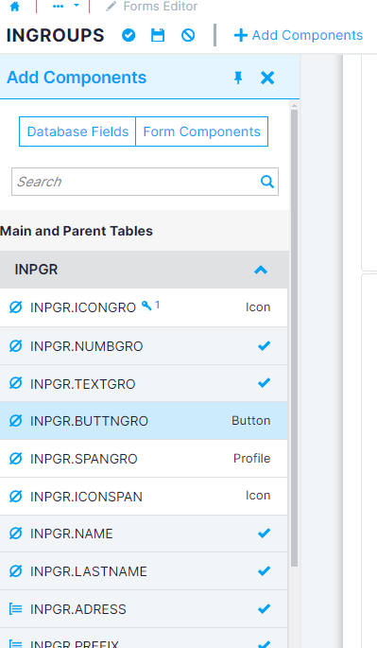The width and height of the screenshot is (377, 648).
Task: Click the null icon of INPGR.TEXTGRO
Action: [15, 383]
